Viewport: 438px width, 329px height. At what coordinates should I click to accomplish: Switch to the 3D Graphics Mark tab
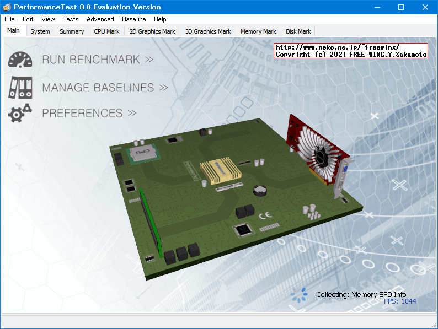(208, 31)
